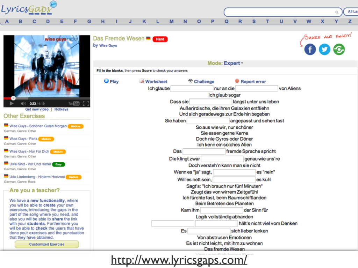The image size is (358, 268).
Task: Click Get new video link
Action: 37,109
